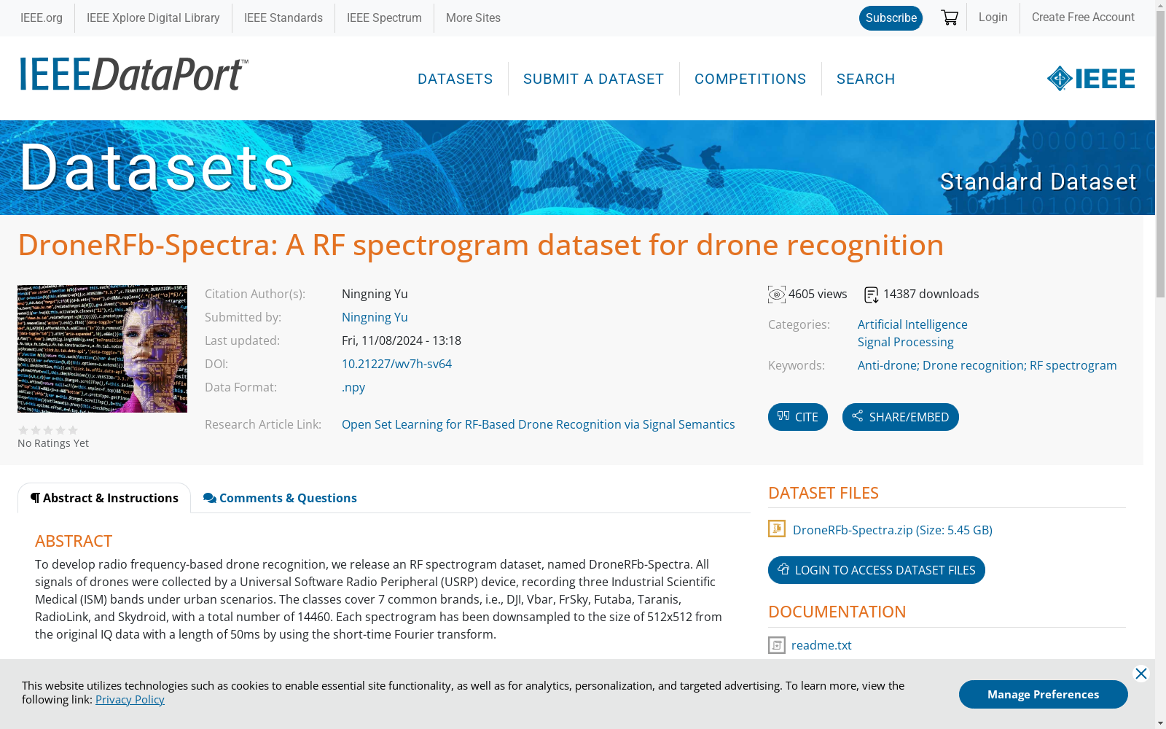Click the last updated date value
The width and height of the screenshot is (1166, 729).
tap(402, 340)
